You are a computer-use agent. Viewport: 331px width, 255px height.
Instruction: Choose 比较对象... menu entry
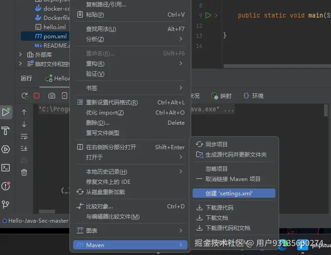(130, 206)
